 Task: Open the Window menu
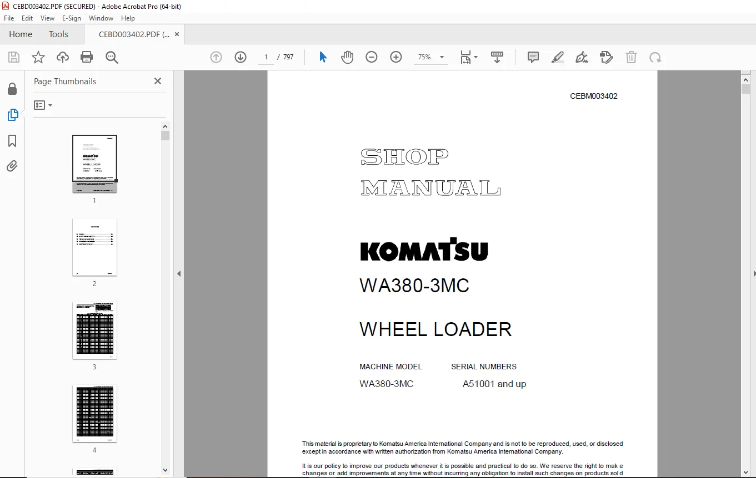[x=101, y=18]
